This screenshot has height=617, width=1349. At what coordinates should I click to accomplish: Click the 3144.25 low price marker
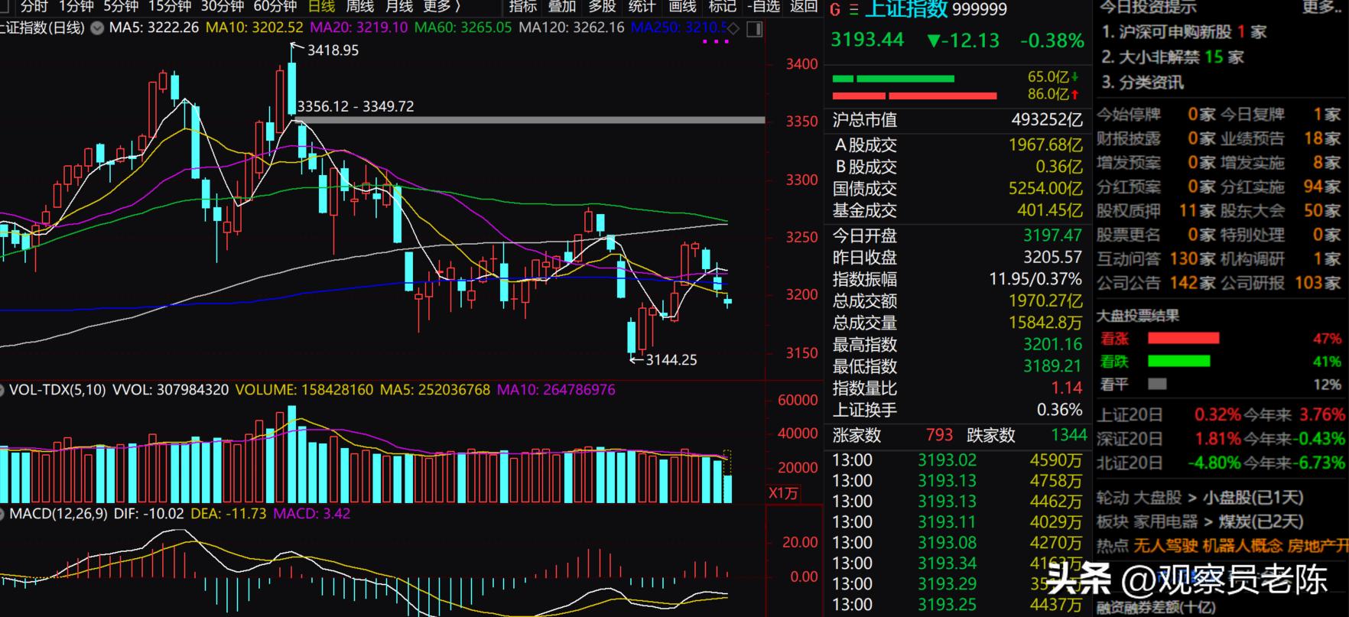pos(671,359)
